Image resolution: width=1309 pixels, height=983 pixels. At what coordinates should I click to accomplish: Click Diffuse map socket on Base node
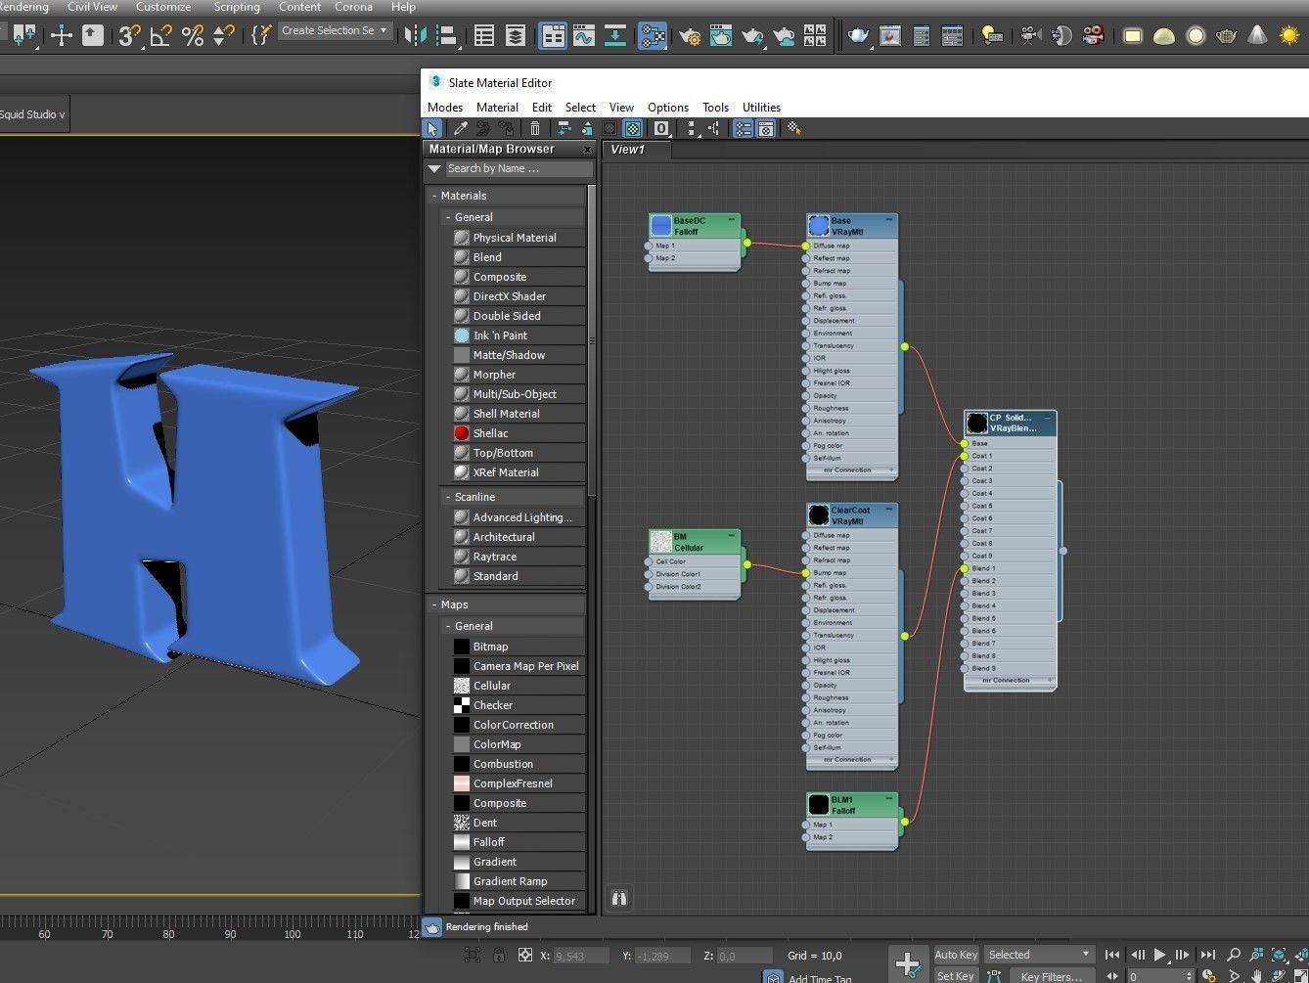click(806, 246)
